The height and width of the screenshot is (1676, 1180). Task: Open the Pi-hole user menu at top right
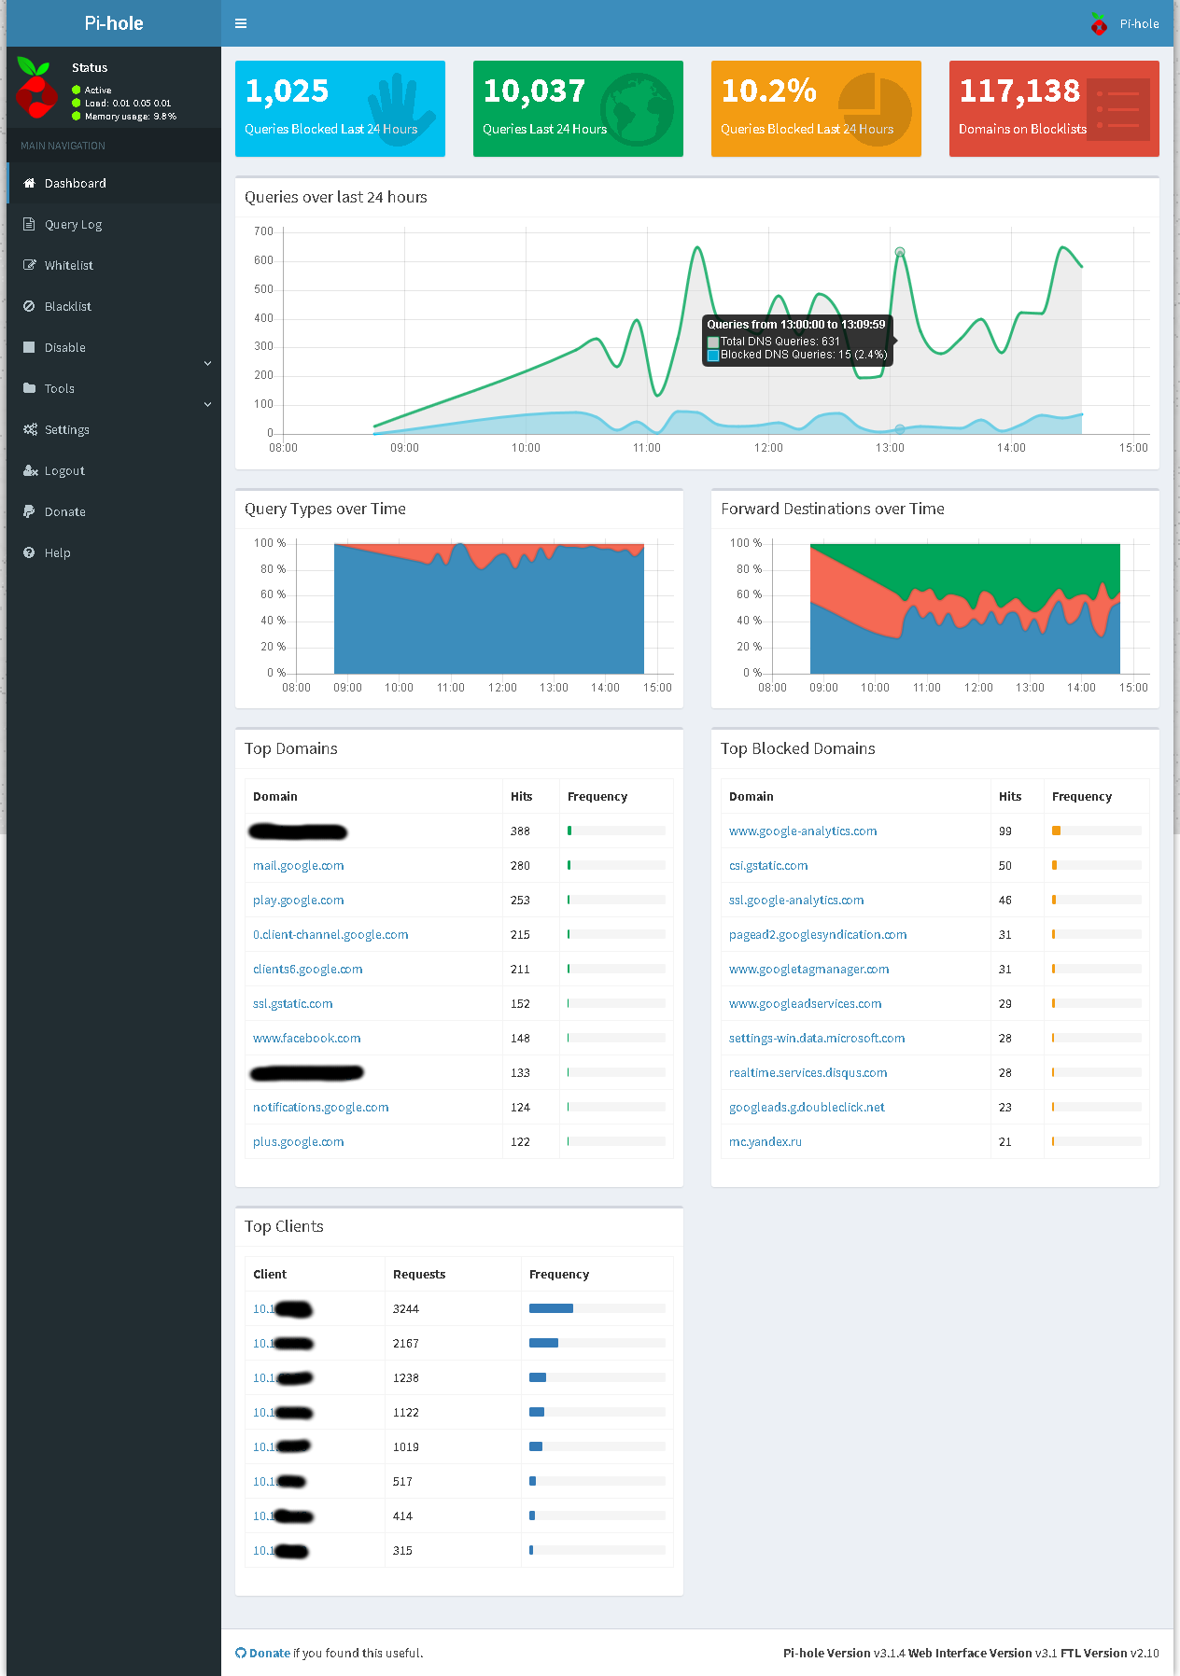1125,23
